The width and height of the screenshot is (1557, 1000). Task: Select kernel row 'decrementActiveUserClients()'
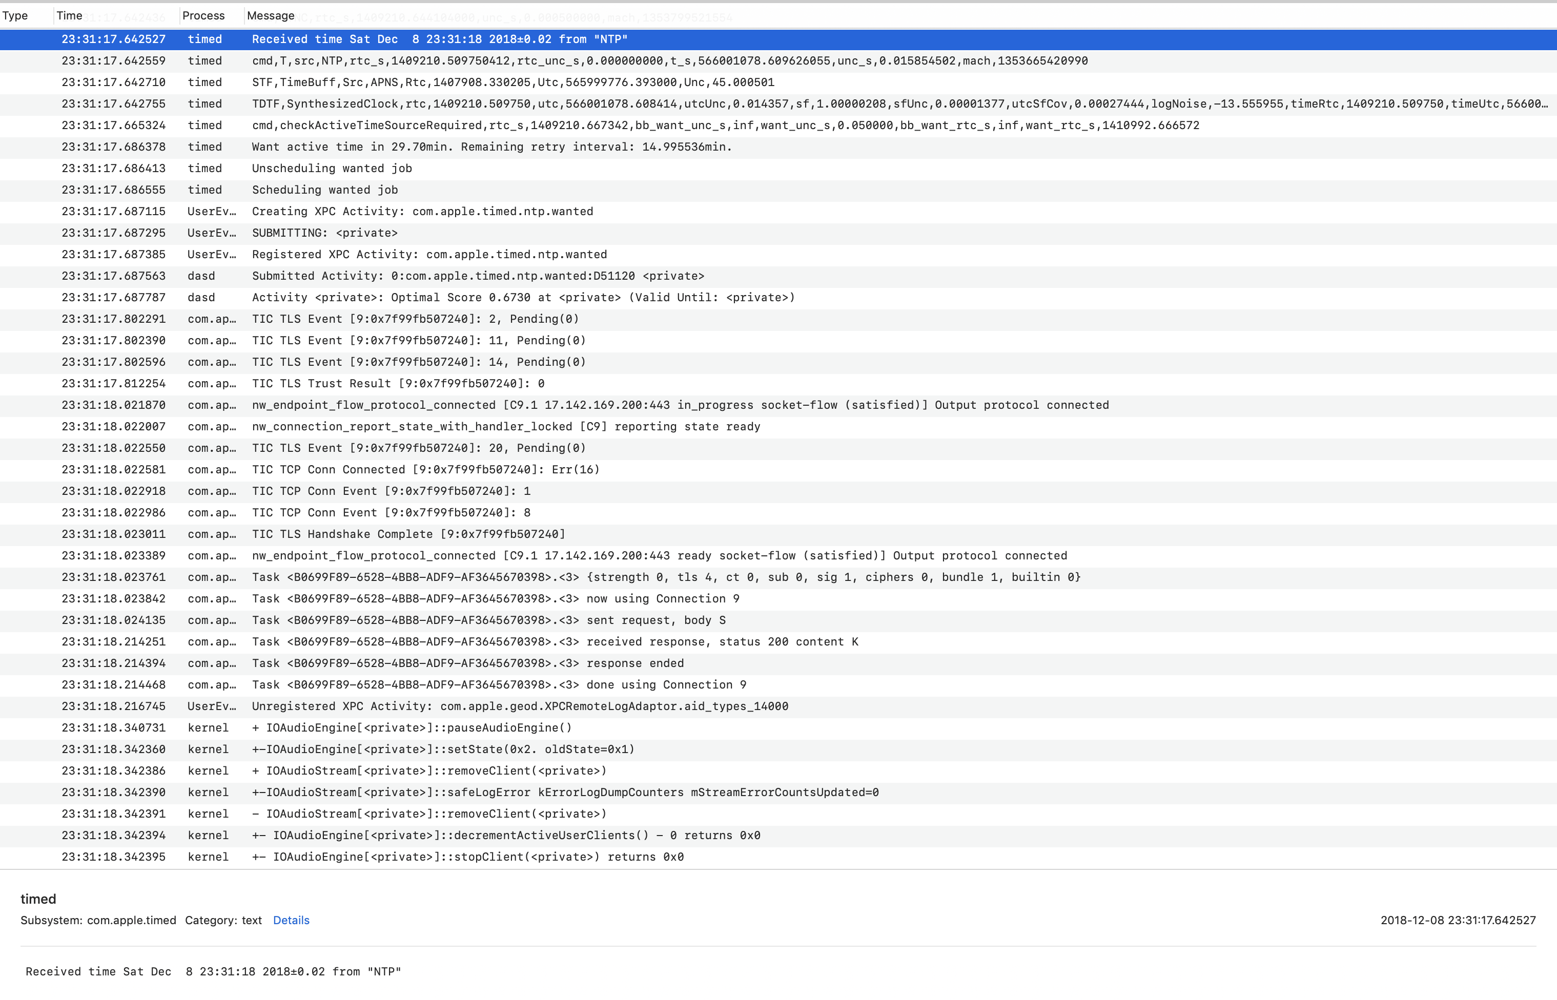click(778, 835)
